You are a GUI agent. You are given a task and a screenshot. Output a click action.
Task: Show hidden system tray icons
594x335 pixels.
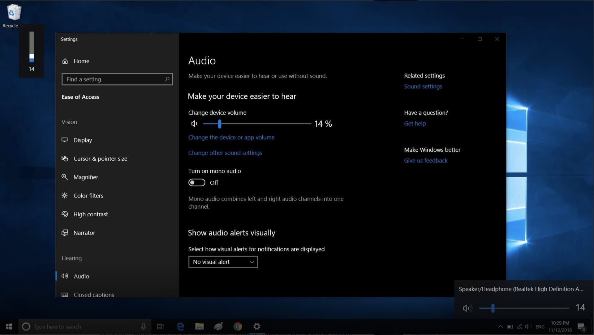(x=500, y=327)
